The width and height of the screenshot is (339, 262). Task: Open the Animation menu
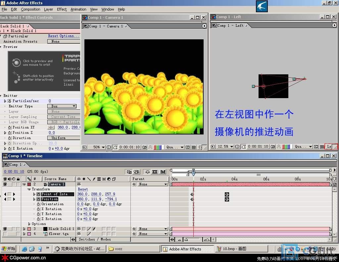(x=78, y=9)
